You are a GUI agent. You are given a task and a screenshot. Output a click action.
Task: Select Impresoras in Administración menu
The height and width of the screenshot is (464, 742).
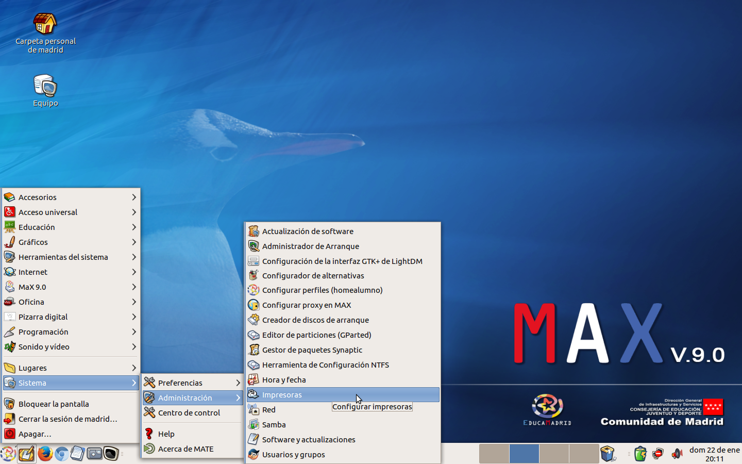click(343, 395)
